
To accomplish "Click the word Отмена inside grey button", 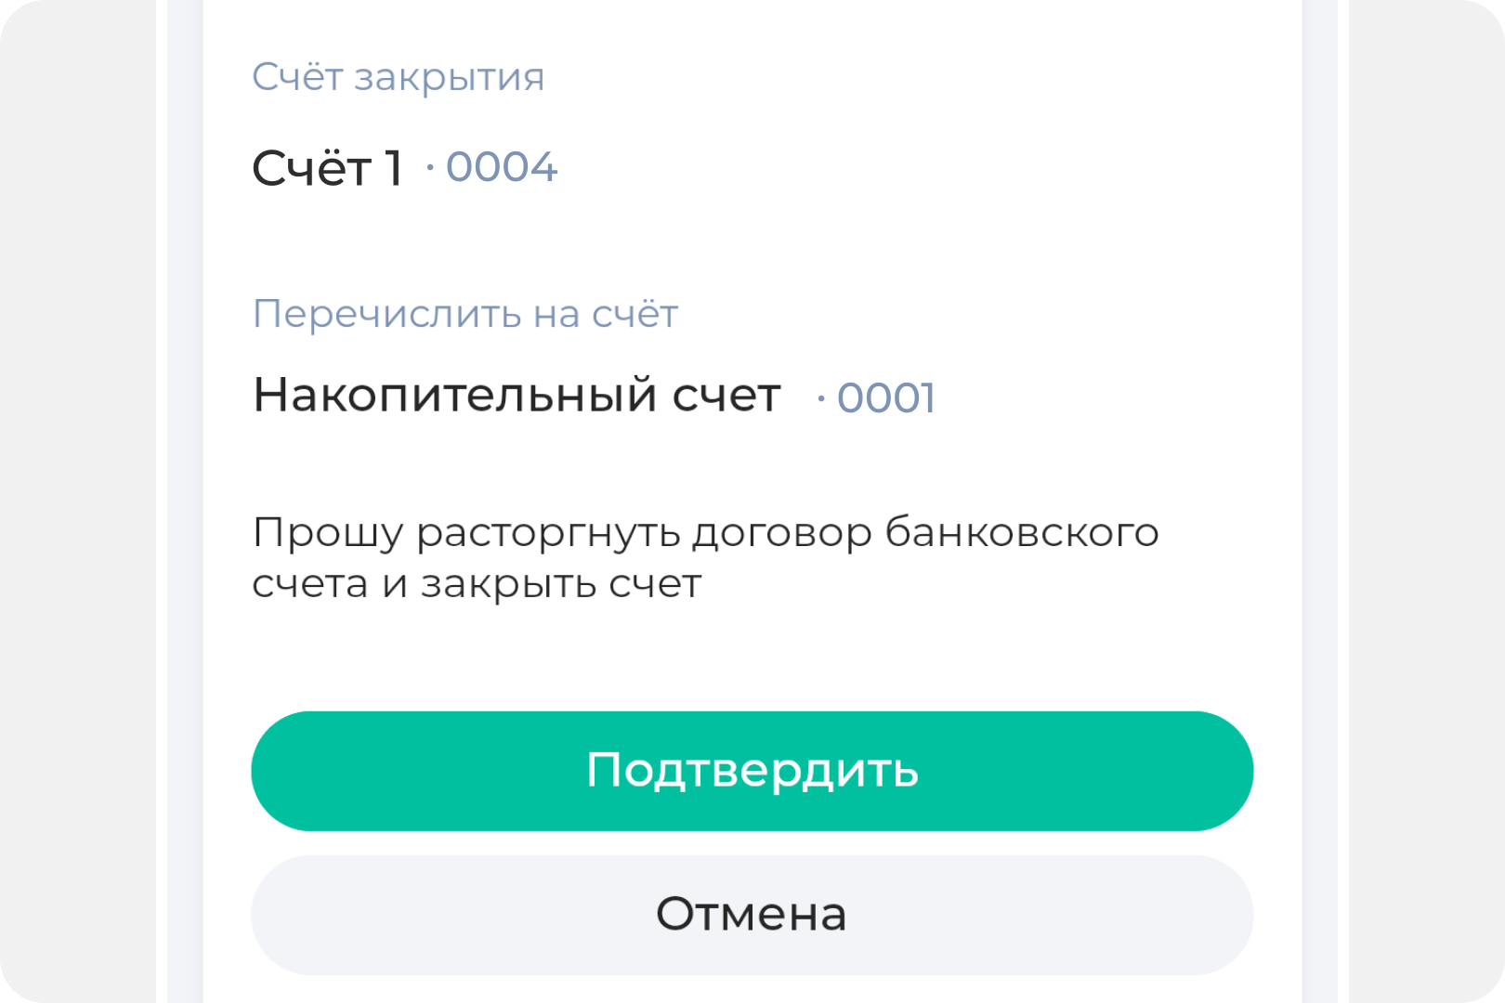I will coord(752,915).
